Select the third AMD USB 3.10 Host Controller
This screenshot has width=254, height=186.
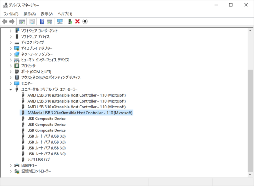pyautogui.click(x=77, y=107)
